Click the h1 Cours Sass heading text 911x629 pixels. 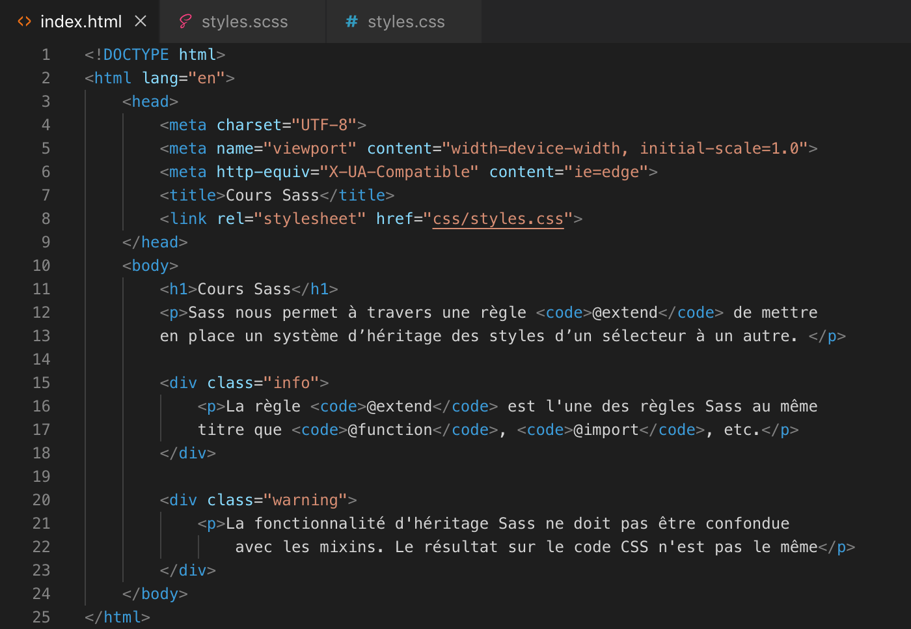coord(243,288)
